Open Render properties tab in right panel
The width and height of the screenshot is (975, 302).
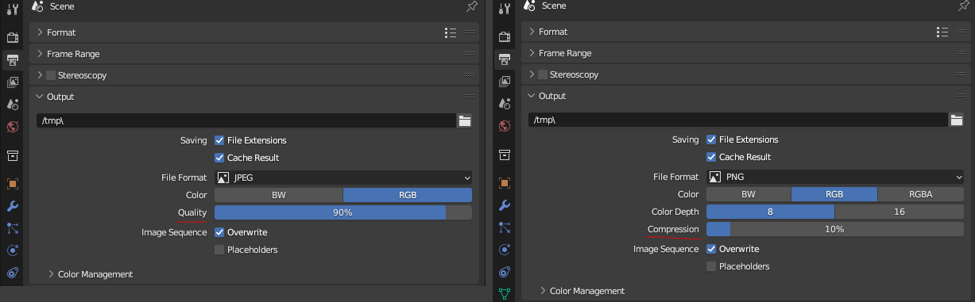(x=504, y=36)
